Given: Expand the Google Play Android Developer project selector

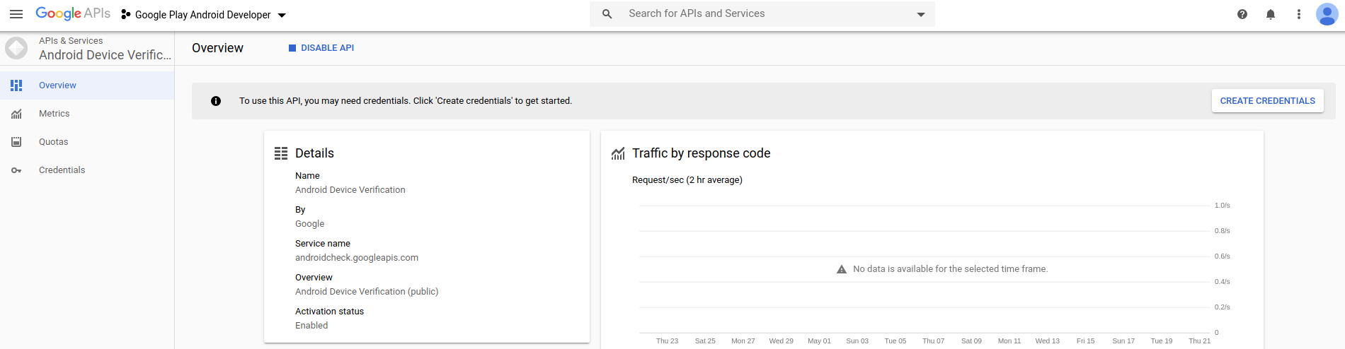Looking at the screenshot, I should (204, 15).
